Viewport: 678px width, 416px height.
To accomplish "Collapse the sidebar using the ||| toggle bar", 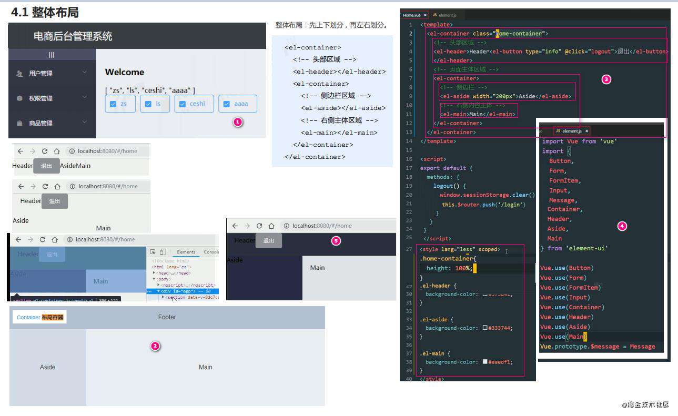I will tap(52, 55).
